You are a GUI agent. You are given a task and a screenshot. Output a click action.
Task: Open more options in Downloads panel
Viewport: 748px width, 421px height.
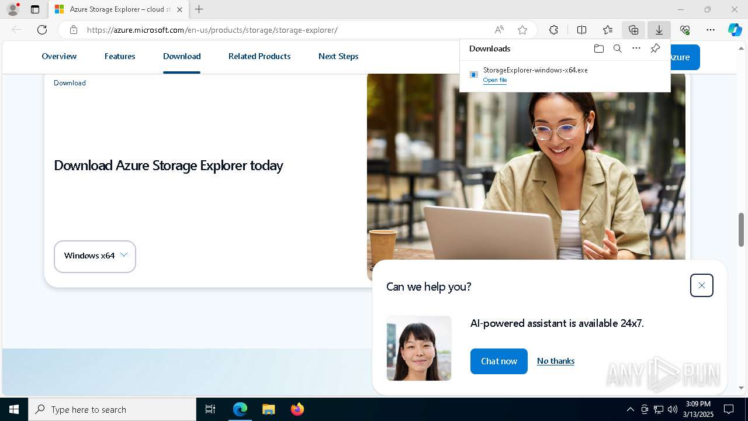coord(636,49)
